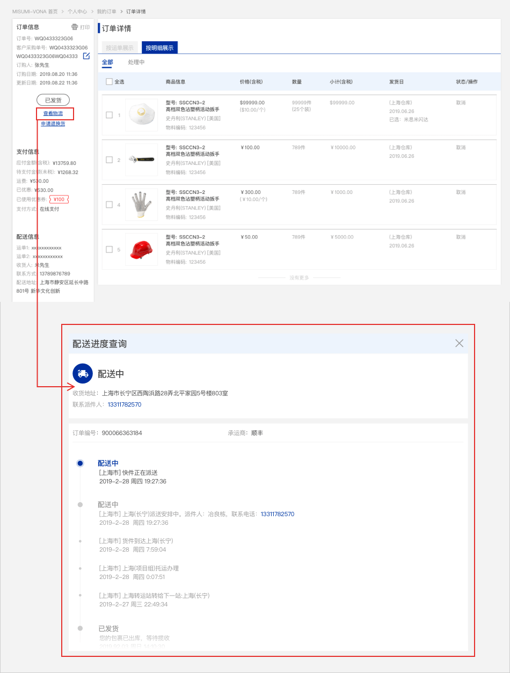The width and height of the screenshot is (510, 673).
Task: Click the 查看物流 link
Action: point(53,113)
